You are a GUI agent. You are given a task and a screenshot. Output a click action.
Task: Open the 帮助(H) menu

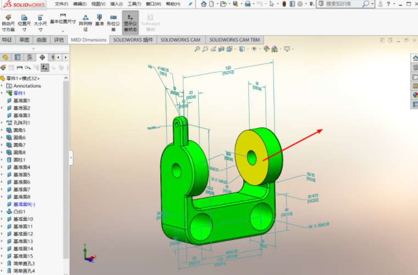pos(173,4)
